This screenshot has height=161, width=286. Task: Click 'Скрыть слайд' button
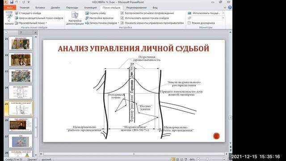pos(95,13)
